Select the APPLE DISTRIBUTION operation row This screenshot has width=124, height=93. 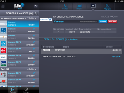point(81,57)
